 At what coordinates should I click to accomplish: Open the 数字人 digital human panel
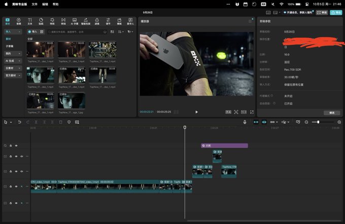(130, 21)
